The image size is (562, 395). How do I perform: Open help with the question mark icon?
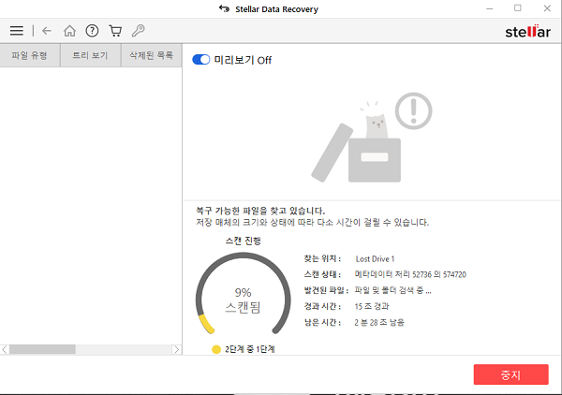click(92, 31)
